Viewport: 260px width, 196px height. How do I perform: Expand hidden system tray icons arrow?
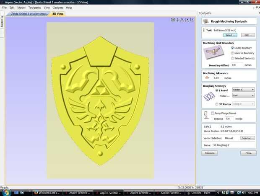pos(218,193)
